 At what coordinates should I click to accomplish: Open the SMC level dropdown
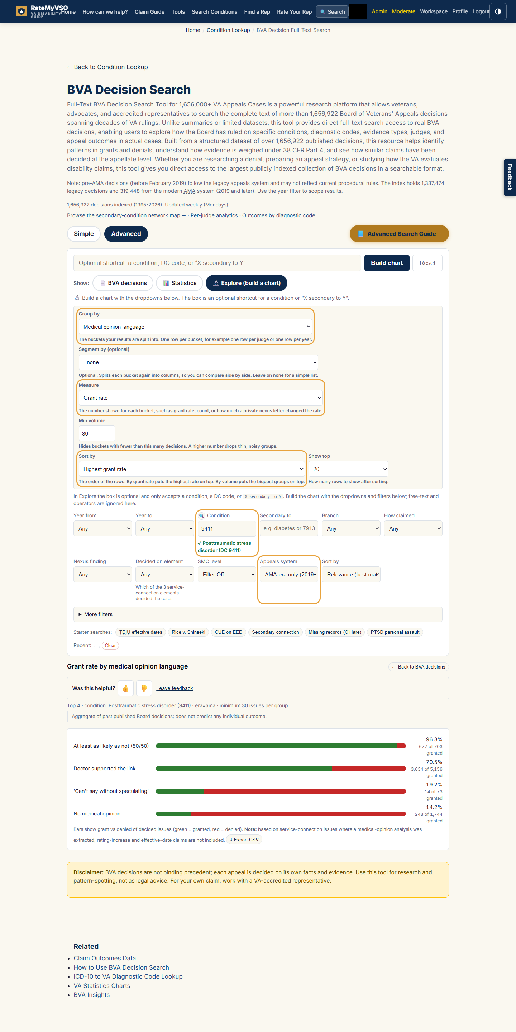click(227, 575)
